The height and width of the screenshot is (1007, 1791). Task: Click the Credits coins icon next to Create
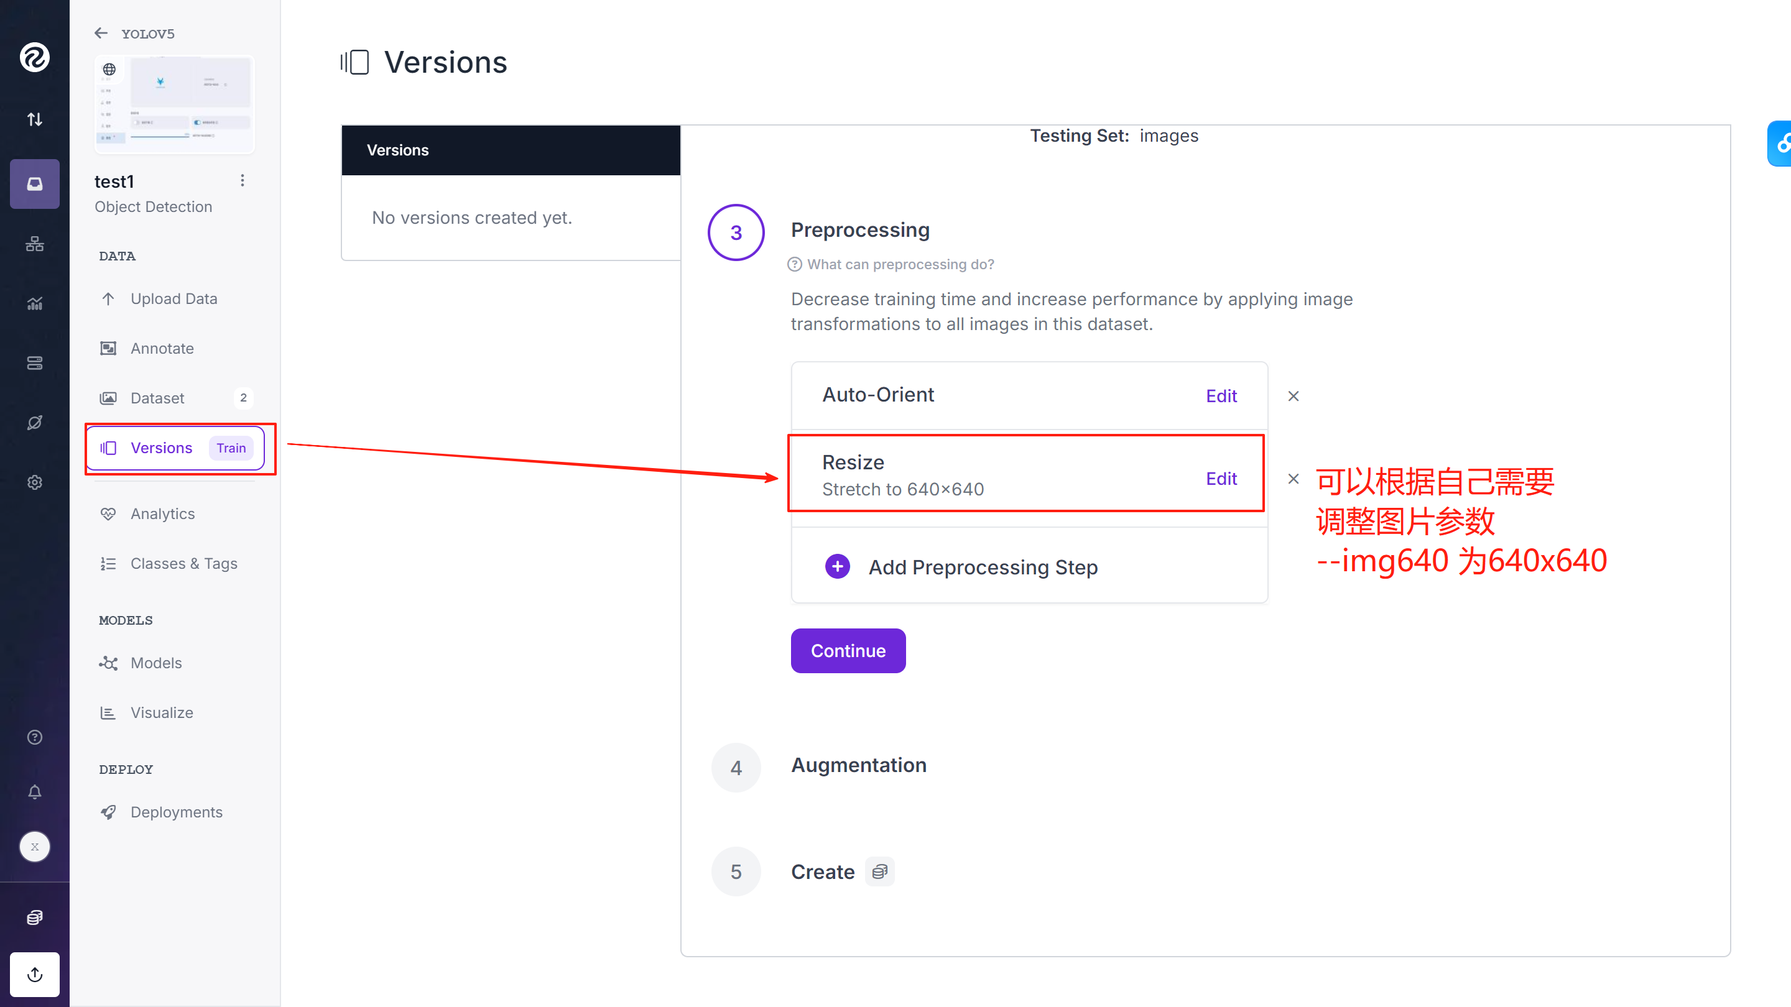point(879,871)
